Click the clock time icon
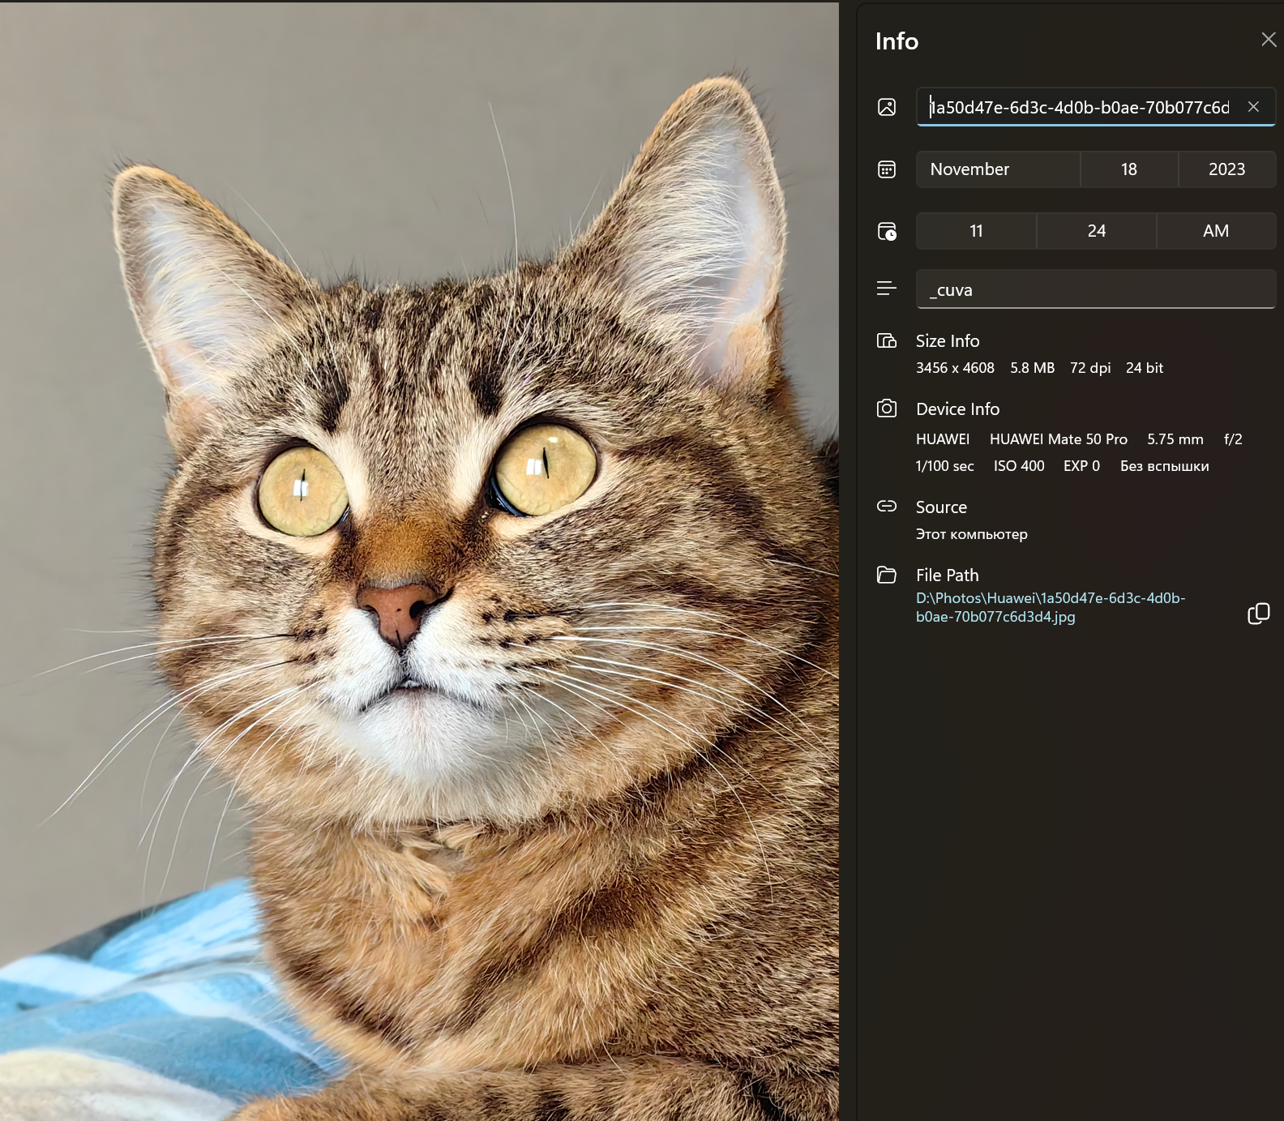Screen dimensions: 1284x1121 pyautogui.click(x=887, y=231)
